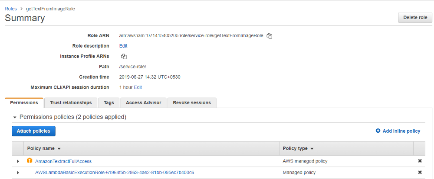Viewport: 434px width, 179px height.
Task: Go to the Revoke sessions tab
Action: click(191, 102)
